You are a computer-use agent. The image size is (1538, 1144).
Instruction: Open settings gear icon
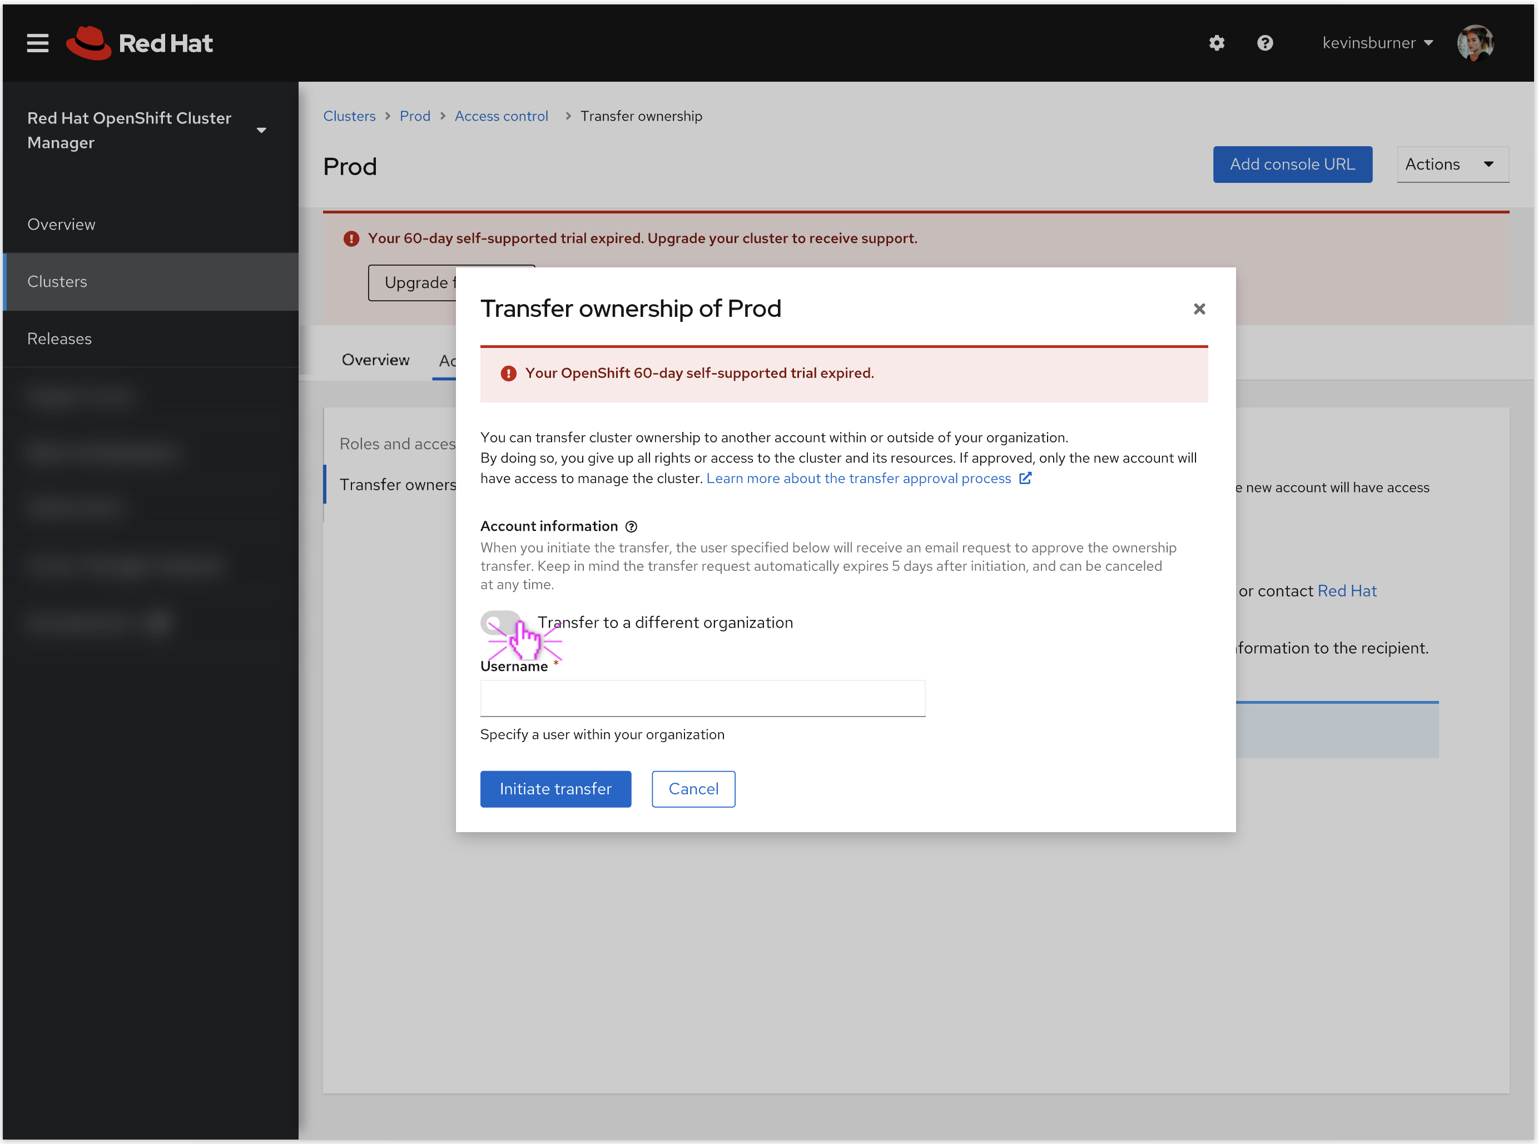(x=1217, y=43)
